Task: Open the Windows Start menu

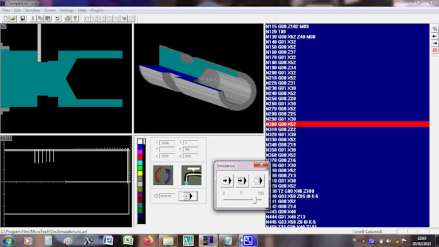Action: click(x=8, y=241)
